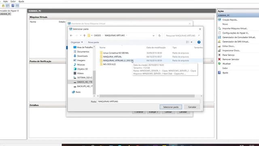Select DADOS_HD_1TB drive in sidebar

click(85, 82)
